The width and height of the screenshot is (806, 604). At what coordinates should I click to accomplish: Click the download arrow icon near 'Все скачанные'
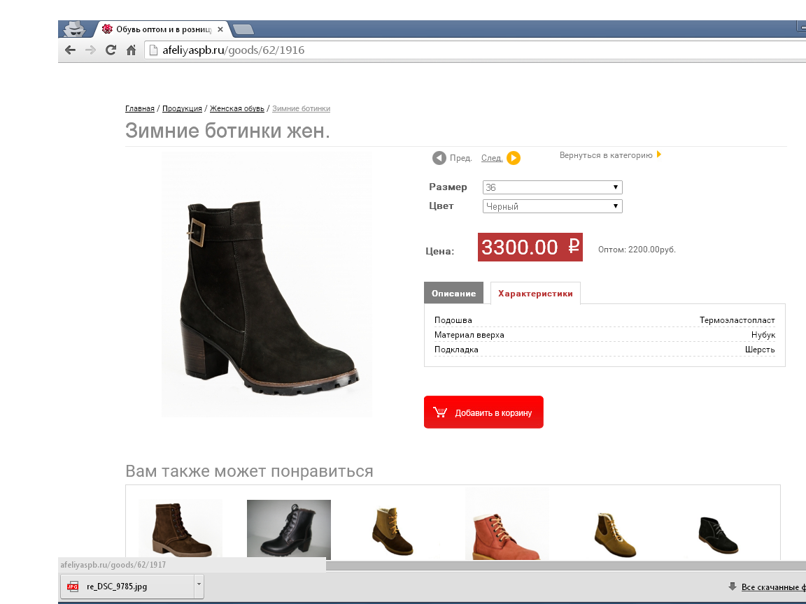(733, 586)
